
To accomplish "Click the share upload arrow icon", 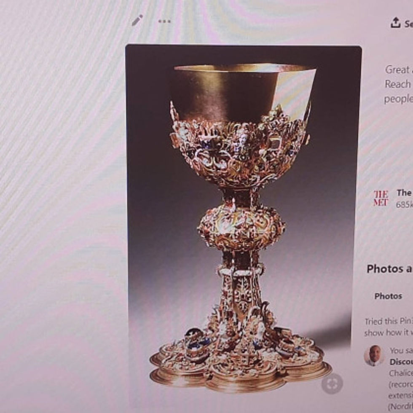I will point(395,23).
